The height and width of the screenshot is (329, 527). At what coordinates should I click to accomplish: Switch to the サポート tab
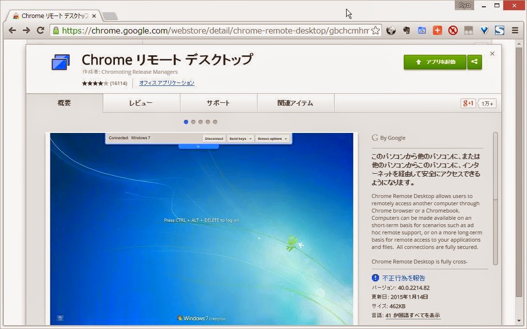tap(219, 103)
